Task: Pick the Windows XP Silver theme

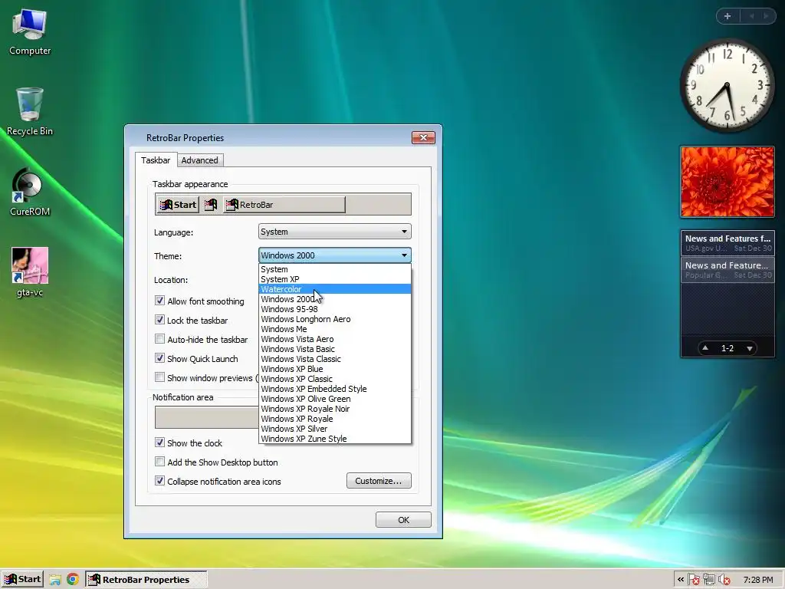Action: (334, 429)
